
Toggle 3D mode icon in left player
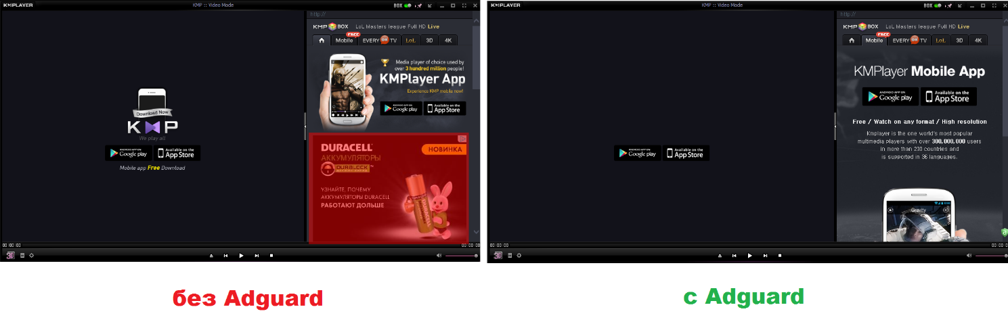pyautogui.click(x=11, y=255)
